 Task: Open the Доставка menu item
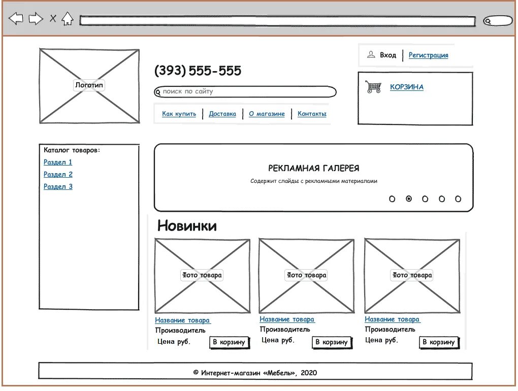pyautogui.click(x=222, y=114)
